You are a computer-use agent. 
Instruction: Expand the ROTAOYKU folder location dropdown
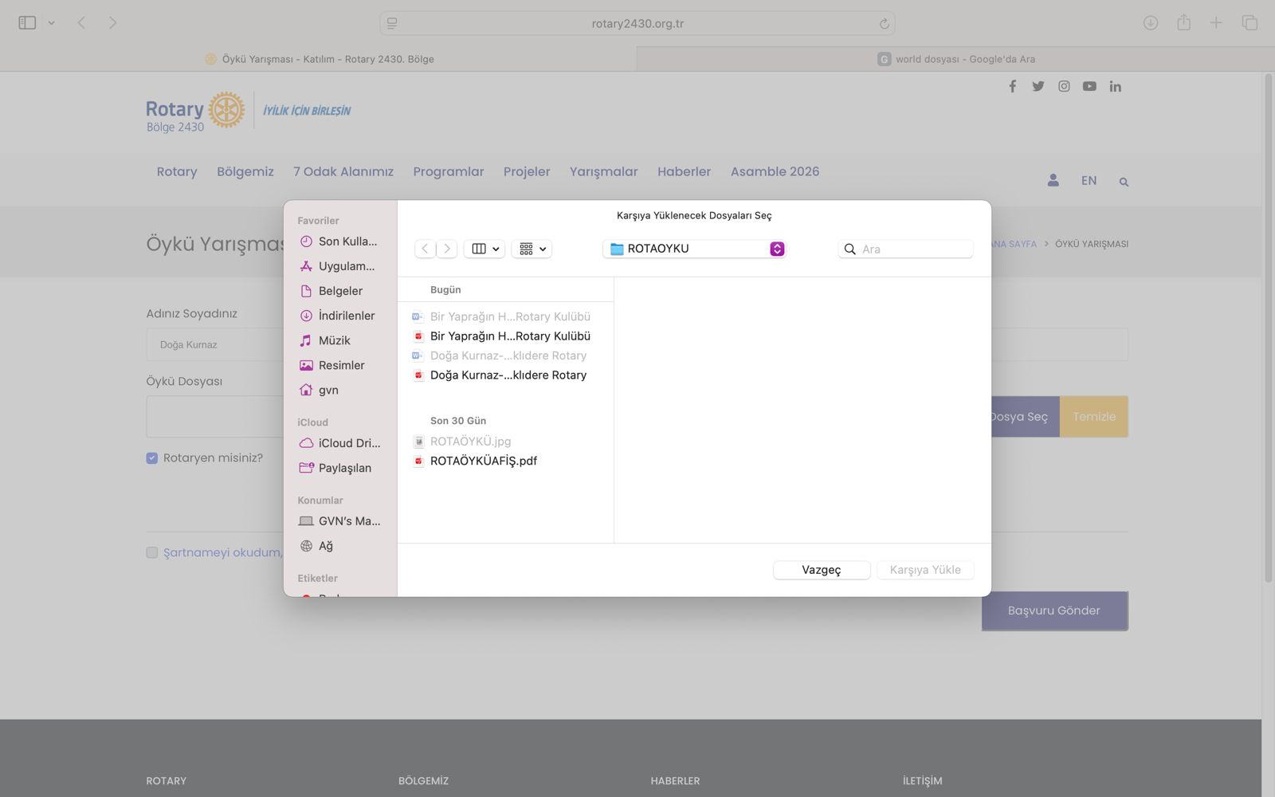tap(776, 249)
